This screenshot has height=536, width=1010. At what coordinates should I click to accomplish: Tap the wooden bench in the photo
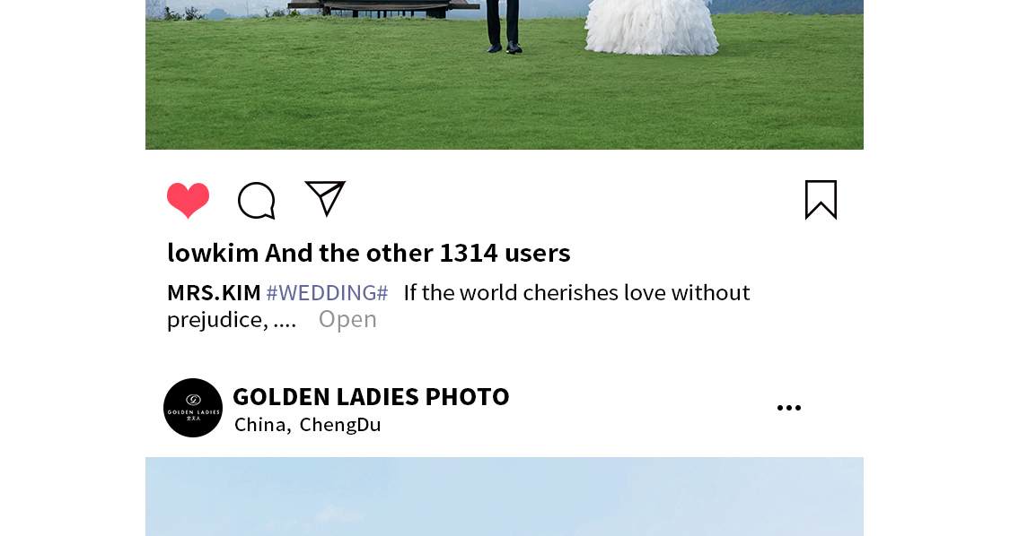[383, 8]
